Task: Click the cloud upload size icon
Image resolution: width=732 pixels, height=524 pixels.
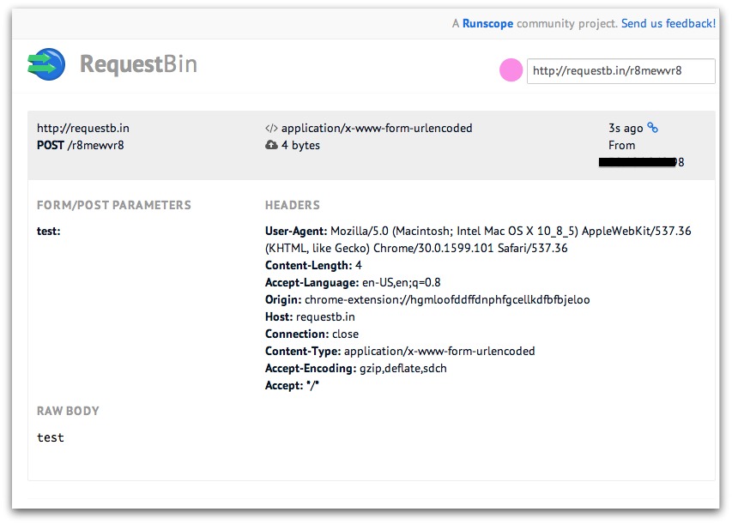Action: (x=271, y=145)
